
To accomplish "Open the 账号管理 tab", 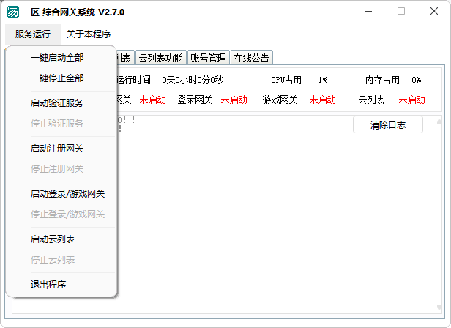I will click(x=208, y=58).
